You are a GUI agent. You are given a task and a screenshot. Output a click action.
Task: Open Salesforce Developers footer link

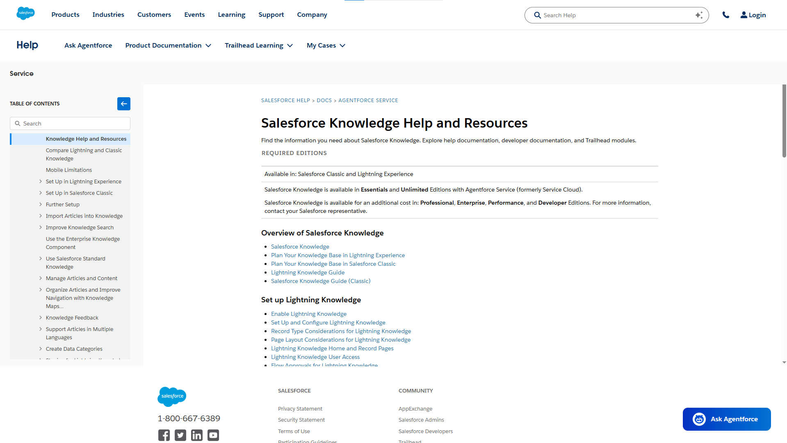(x=426, y=432)
